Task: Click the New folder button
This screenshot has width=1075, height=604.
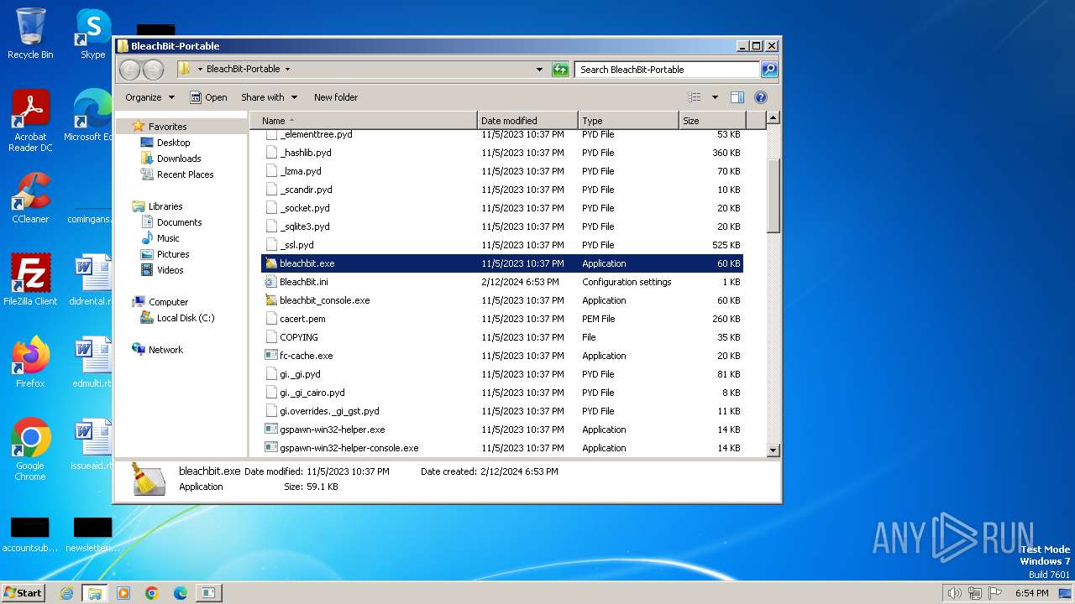Action: pos(336,97)
